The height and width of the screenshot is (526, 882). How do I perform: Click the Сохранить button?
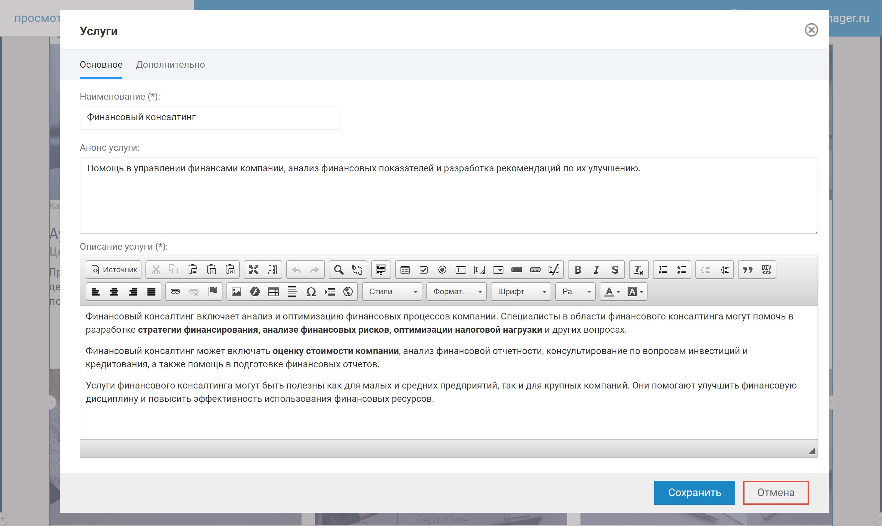click(694, 492)
